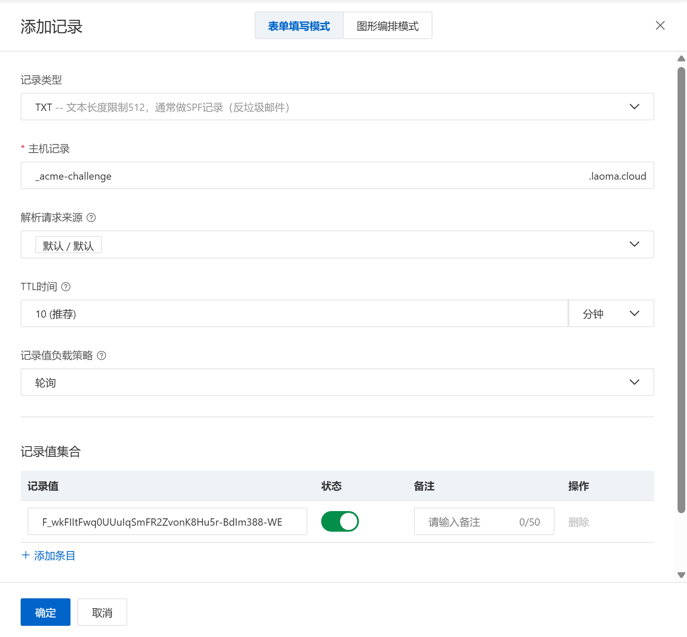Click the vertical scrollbar thumb
The width and height of the screenshot is (687, 637).
click(681, 290)
